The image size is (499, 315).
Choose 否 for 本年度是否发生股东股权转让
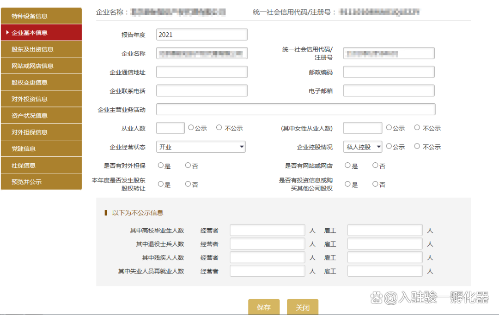(188, 184)
